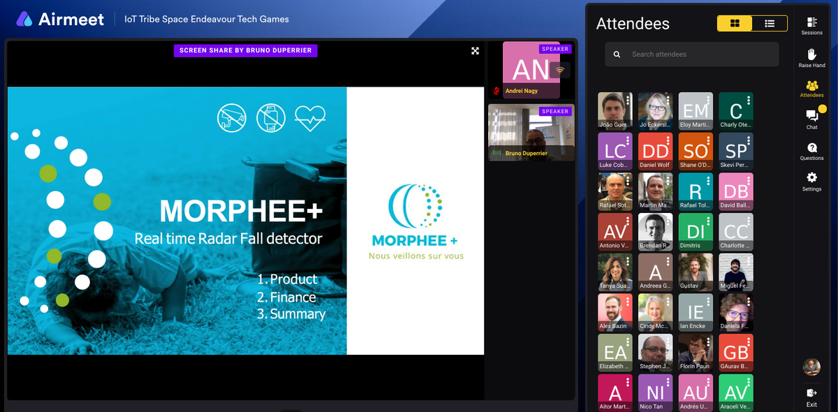Open Martin Ma... attendee card

656,191
